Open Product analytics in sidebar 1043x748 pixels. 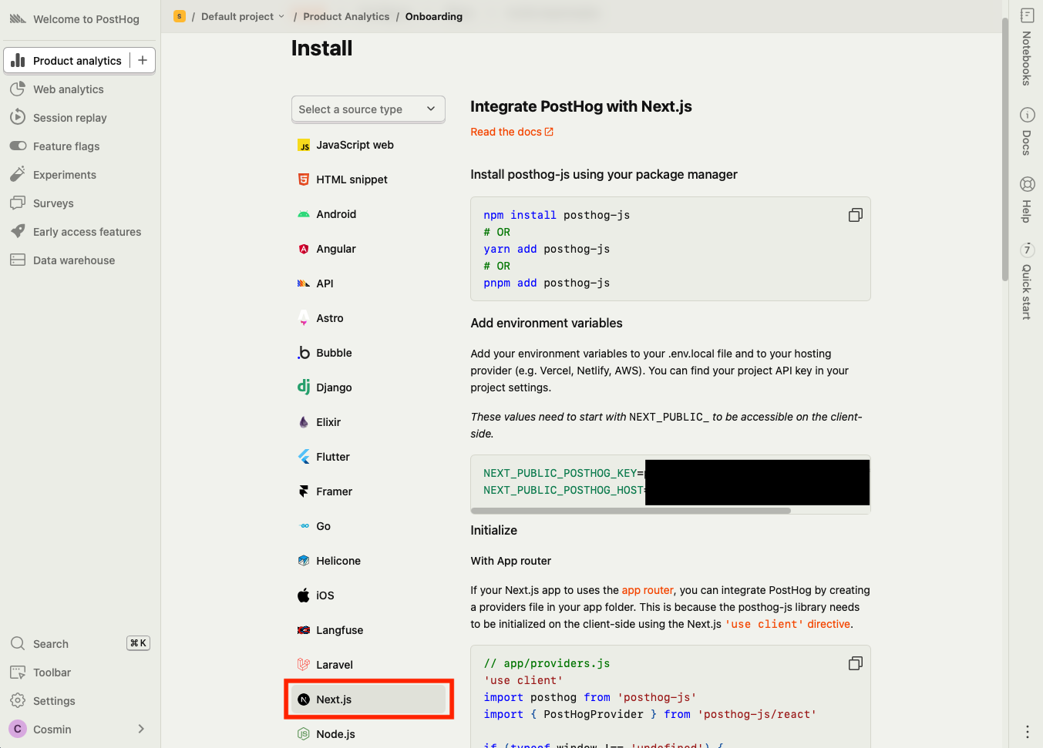pos(66,60)
